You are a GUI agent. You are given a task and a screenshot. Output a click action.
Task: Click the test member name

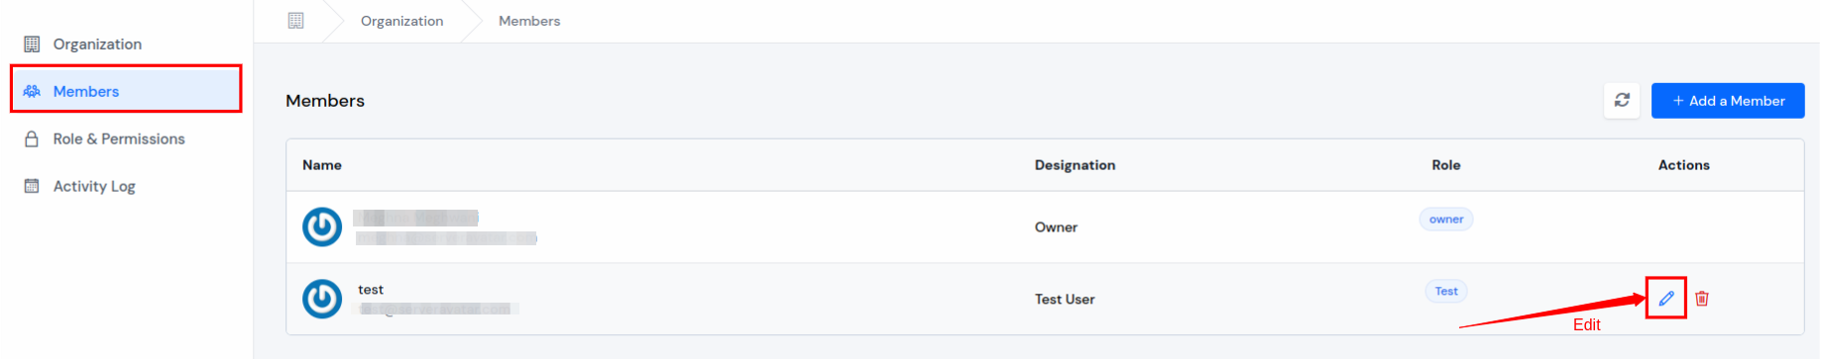(x=371, y=290)
